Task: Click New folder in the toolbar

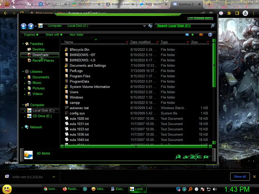Action: (76, 35)
